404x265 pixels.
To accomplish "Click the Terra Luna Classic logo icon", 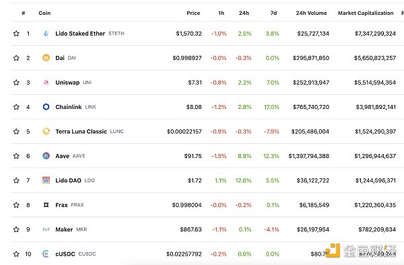I will click(x=46, y=131).
